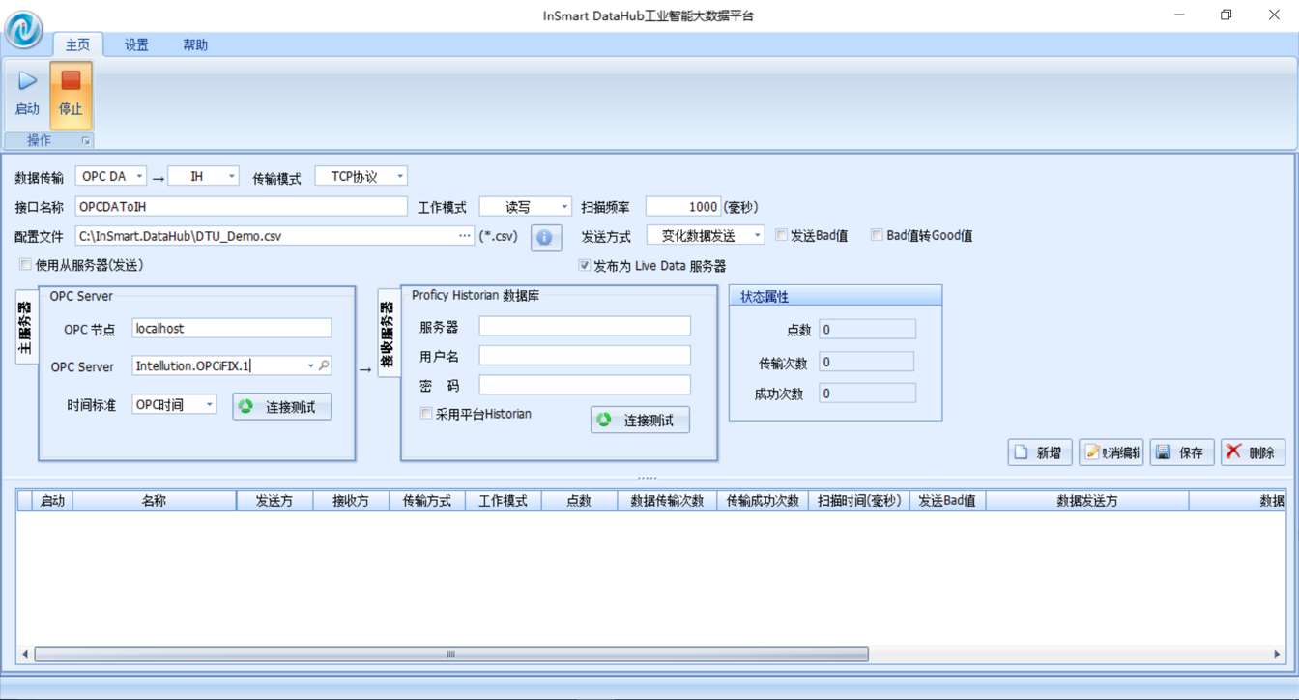Image resolution: width=1299 pixels, height=700 pixels.
Task: Click the 删除 button
Action: coord(1254,452)
